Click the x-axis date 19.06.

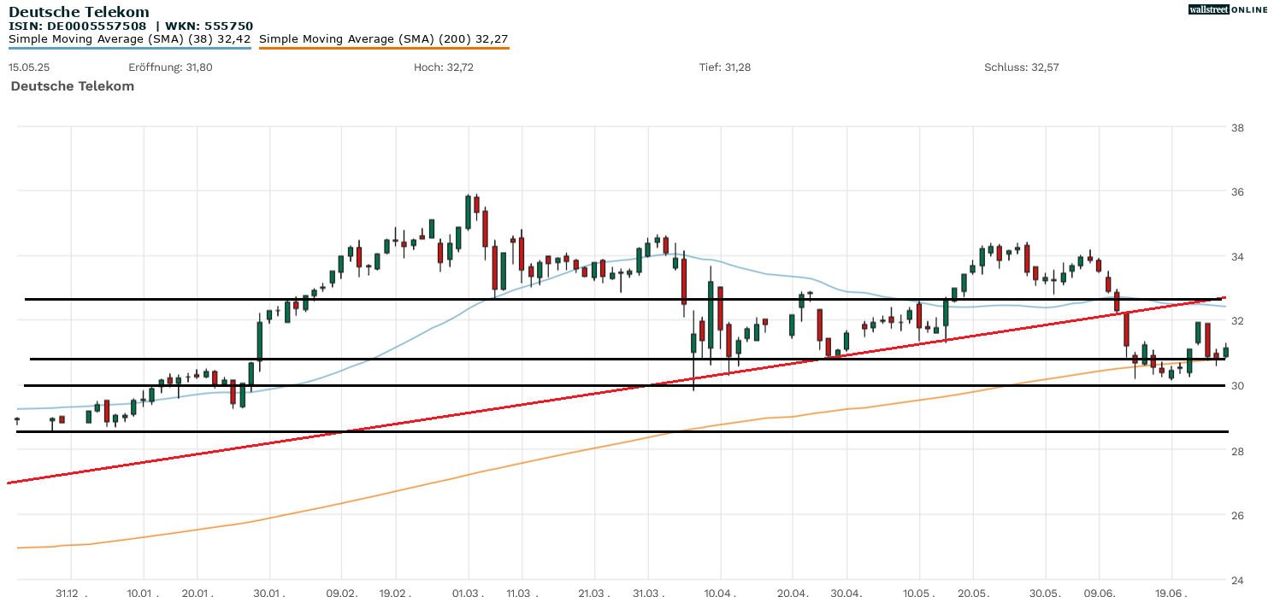click(x=1172, y=592)
